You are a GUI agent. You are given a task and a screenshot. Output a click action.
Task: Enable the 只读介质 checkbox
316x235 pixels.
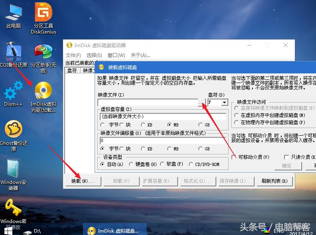tap(286, 157)
